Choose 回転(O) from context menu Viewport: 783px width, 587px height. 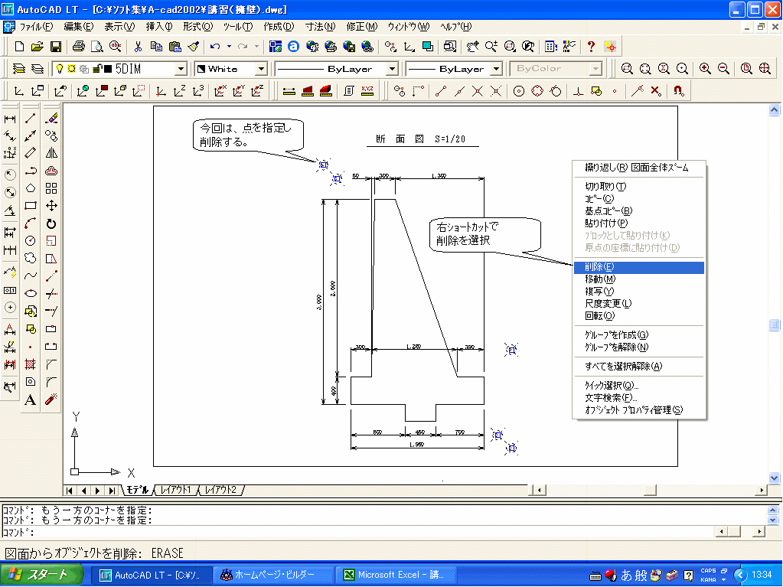pos(638,315)
